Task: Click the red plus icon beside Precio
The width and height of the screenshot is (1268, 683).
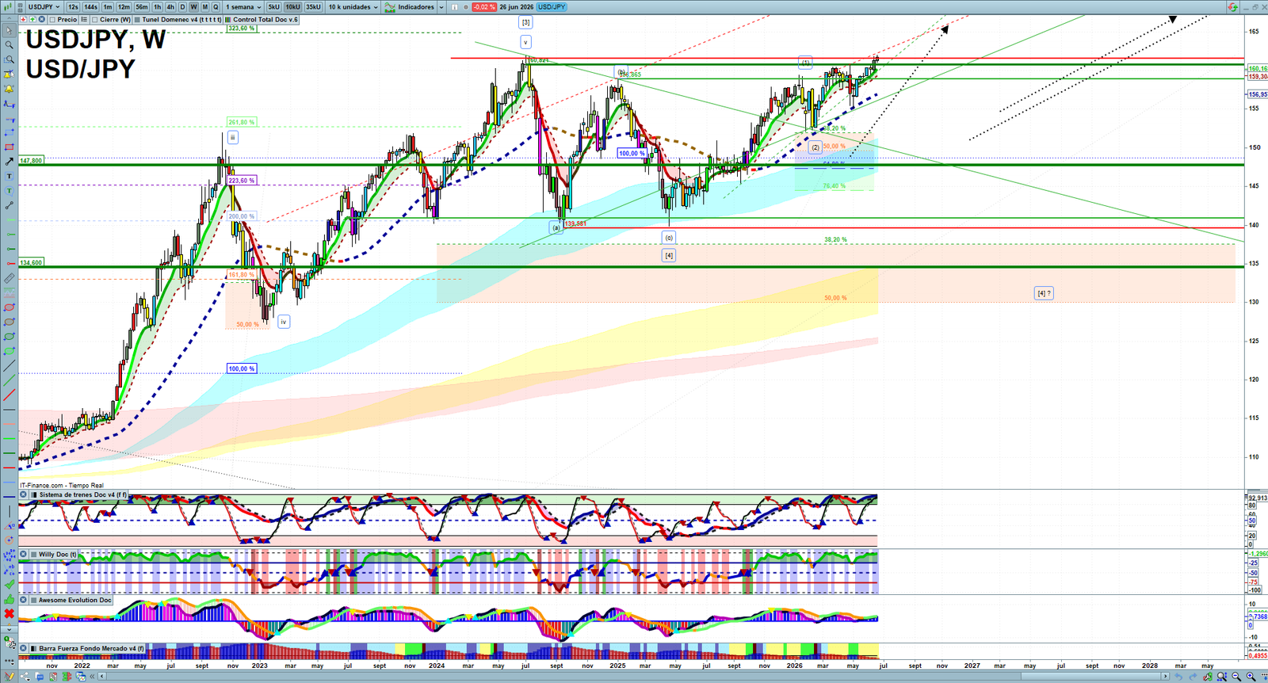Action: pos(24,19)
